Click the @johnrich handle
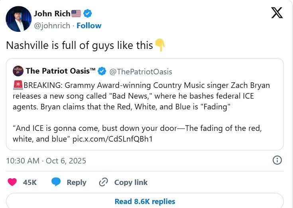 [53, 25]
